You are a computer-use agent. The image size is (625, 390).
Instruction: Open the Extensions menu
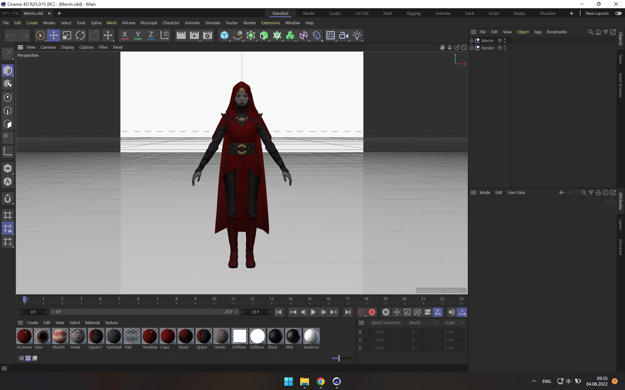(x=271, y=23)
